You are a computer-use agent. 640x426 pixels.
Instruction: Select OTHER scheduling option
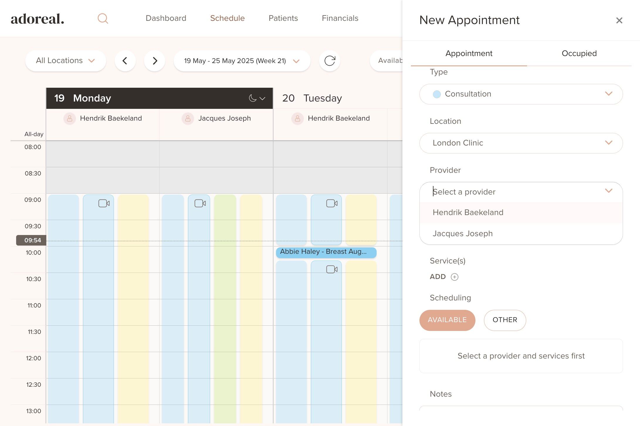click(504, 320)
